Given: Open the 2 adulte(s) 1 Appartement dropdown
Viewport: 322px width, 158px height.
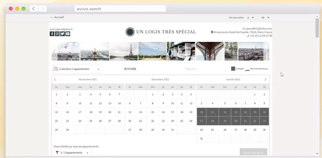Looking at the screenshot, I should [77, 69].
